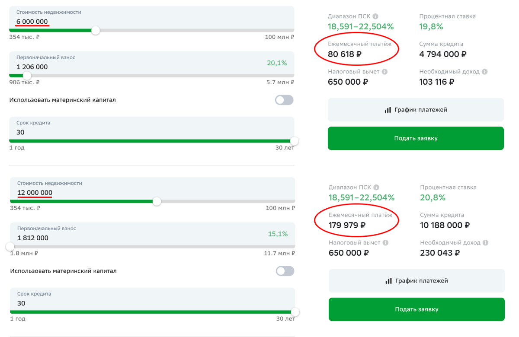Viewport: 519px width, 337px height.
Task: Click the top "Подать заявку" button
Action: click(x=416, y=138)
